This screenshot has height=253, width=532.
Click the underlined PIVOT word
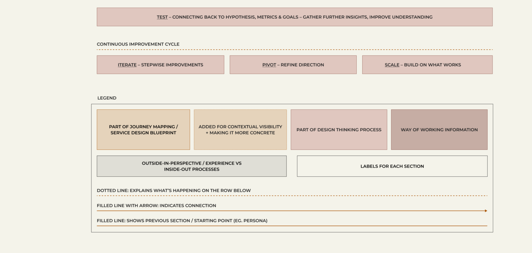pos(269,65)
